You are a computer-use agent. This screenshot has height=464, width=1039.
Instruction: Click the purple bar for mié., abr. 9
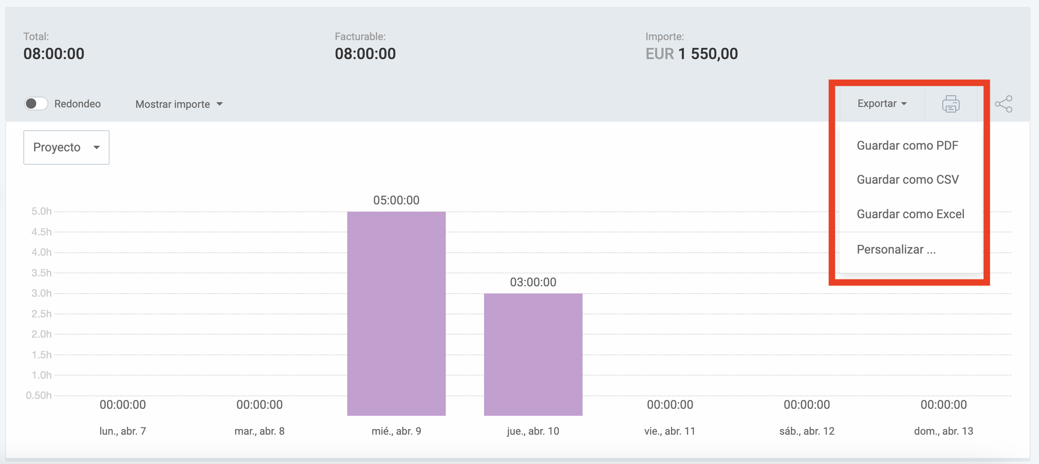396,314
